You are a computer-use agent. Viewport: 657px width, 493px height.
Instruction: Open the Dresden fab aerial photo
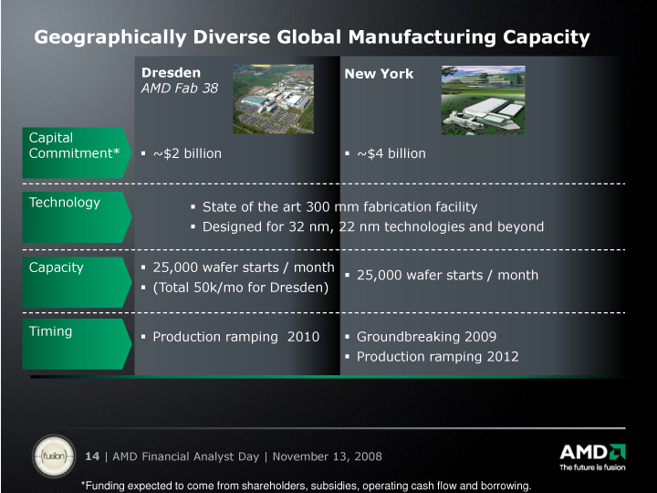[273, 99]
